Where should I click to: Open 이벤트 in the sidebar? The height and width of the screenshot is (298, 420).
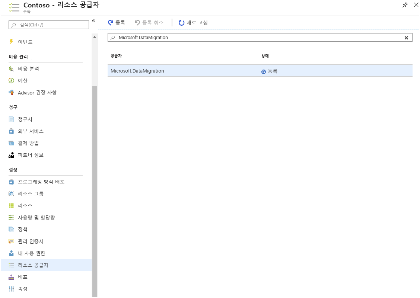25,42
